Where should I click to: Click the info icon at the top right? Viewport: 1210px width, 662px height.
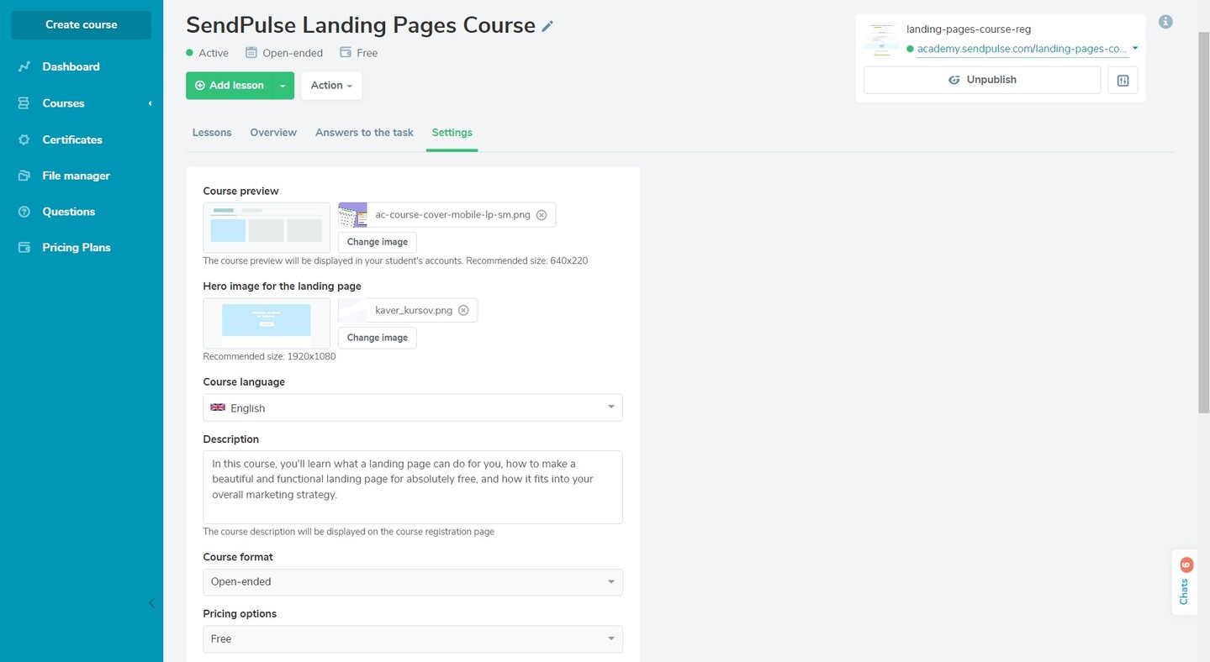[x=1165, y=22]
